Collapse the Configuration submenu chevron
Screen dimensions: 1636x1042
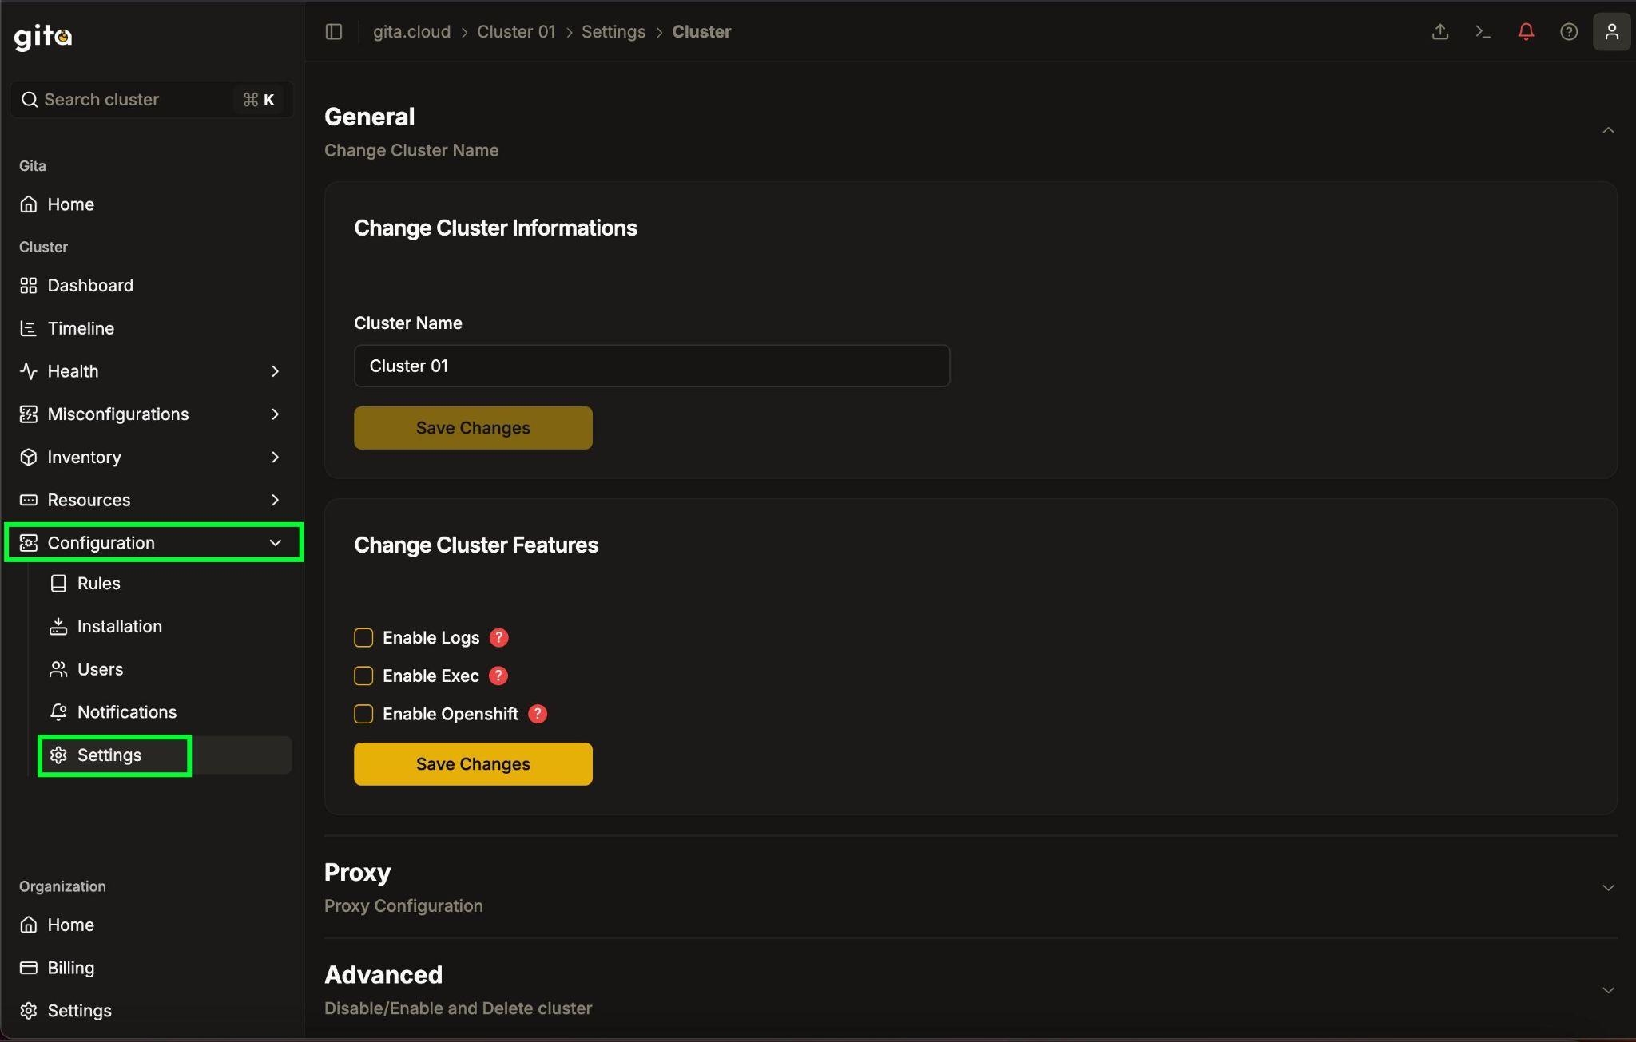275,543
